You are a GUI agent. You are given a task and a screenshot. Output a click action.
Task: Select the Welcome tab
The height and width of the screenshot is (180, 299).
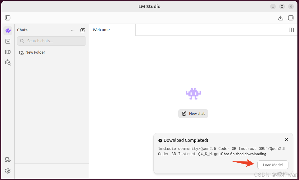112,30
